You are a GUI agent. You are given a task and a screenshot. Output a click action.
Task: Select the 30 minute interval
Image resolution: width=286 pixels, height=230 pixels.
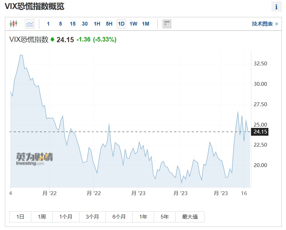coord(85,24)
